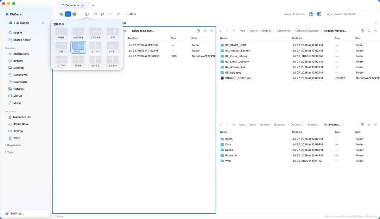Open the global search globe icon
Viewport: 380px width, 219px height.
pos(311,14)
